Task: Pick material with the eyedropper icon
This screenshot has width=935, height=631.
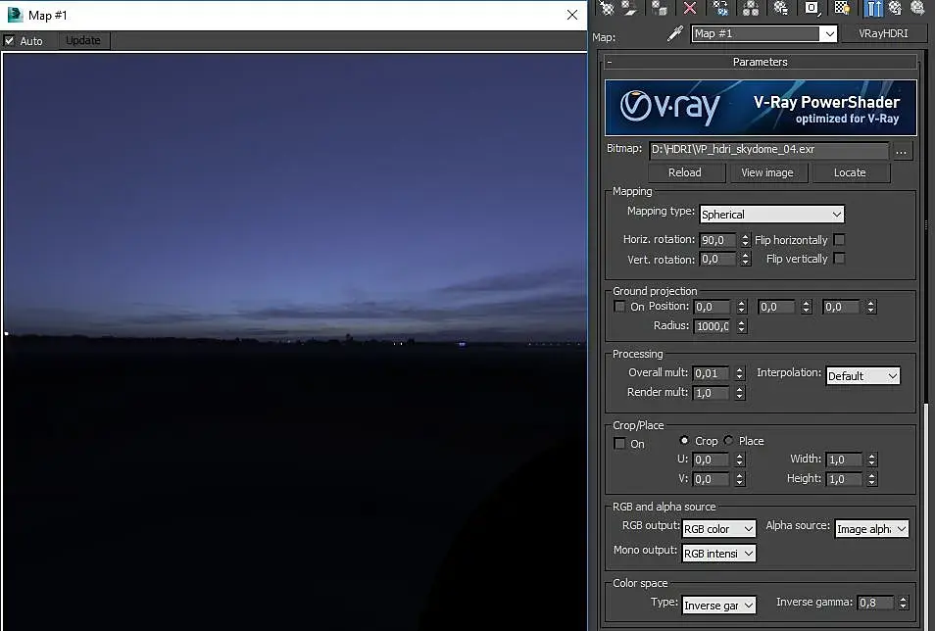Action: (x=674, y=34)
